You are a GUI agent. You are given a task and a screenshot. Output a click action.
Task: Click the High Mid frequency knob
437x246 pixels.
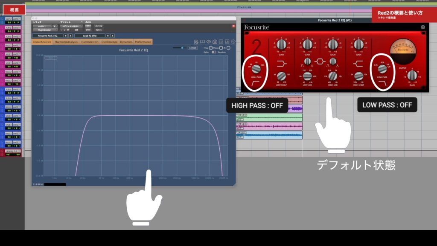[x=333, y=76]
